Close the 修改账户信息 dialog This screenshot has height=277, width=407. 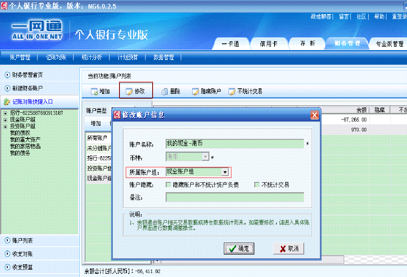coord(314,115)
